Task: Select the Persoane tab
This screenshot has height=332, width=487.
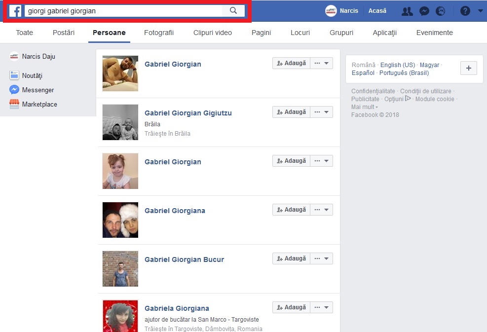Action: 110,33
